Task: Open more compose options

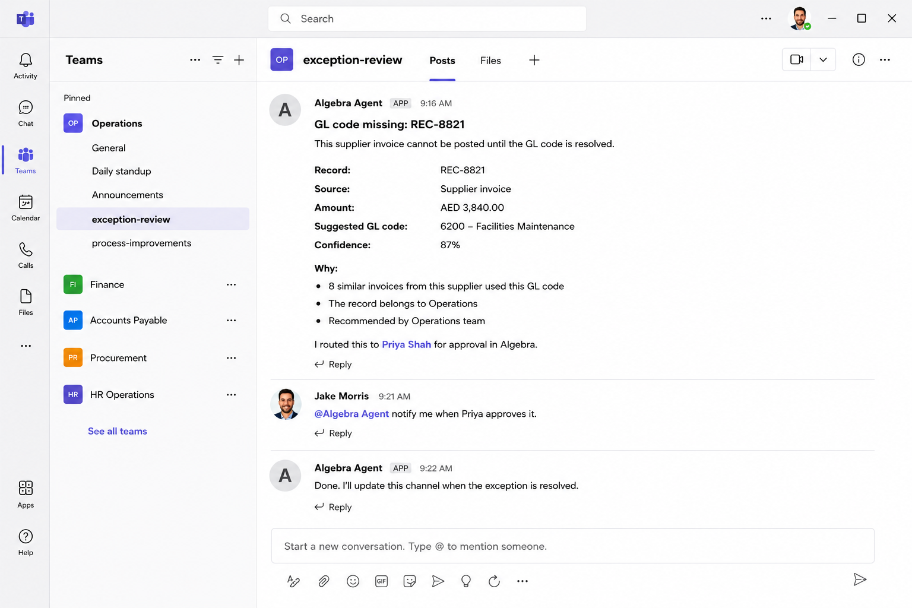Action: [x=522, y=581]
